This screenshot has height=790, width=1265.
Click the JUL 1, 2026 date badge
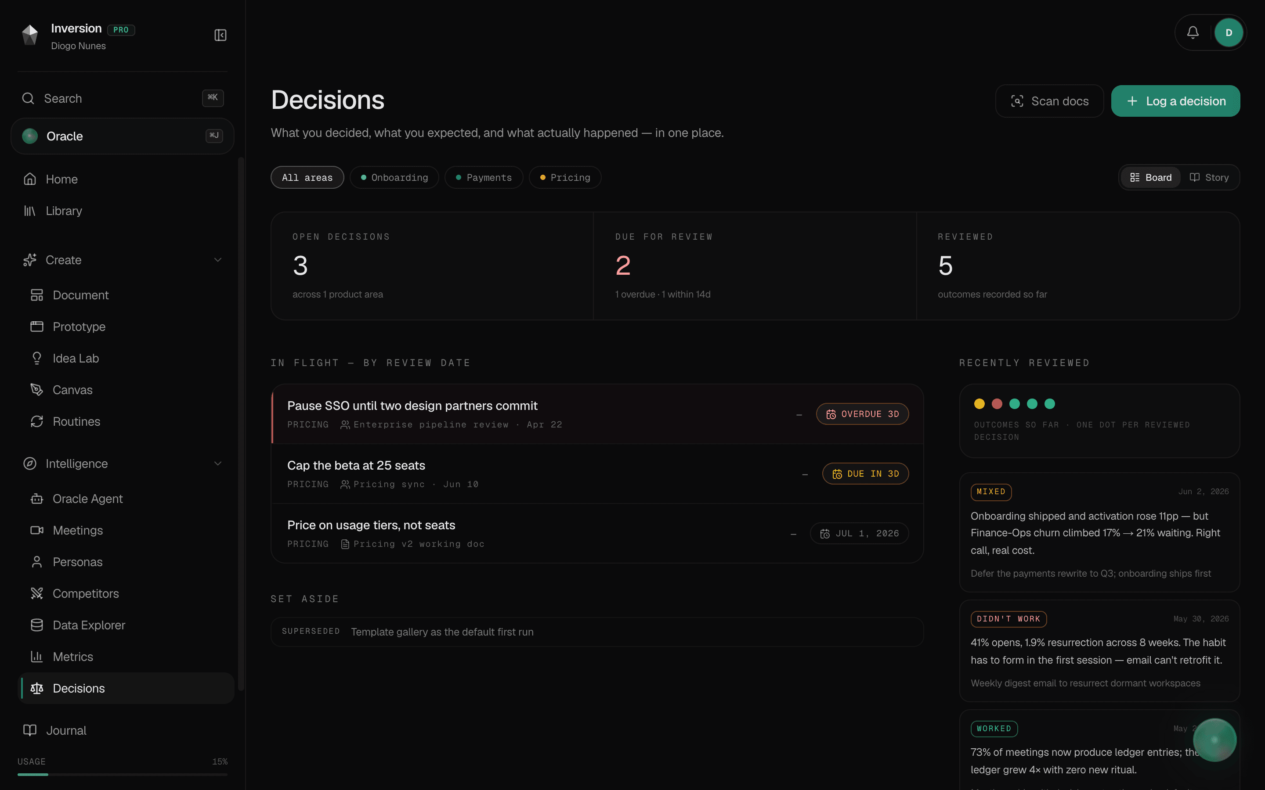click(x=859, y=533)
